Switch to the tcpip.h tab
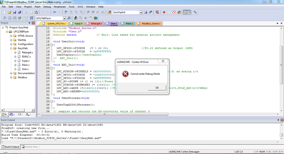284x154 pixels. click(77, 24)
